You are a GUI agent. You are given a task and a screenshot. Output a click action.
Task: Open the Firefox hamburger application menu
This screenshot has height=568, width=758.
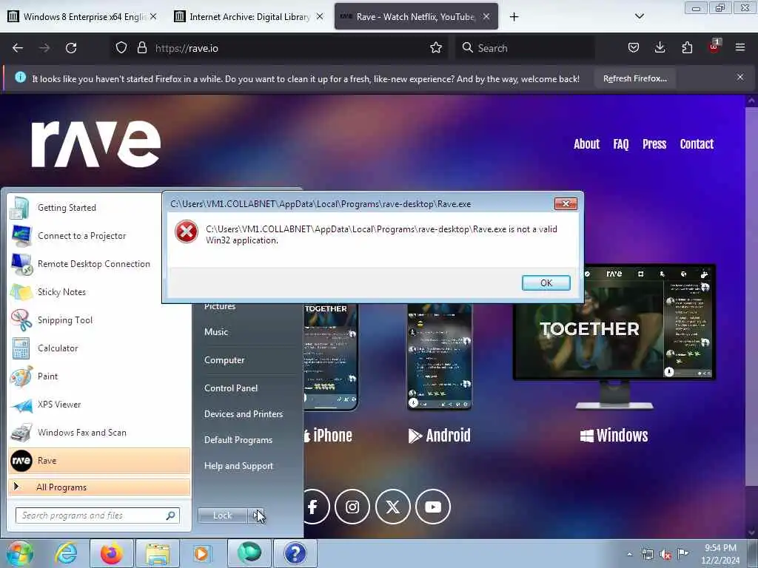(740, 48)
